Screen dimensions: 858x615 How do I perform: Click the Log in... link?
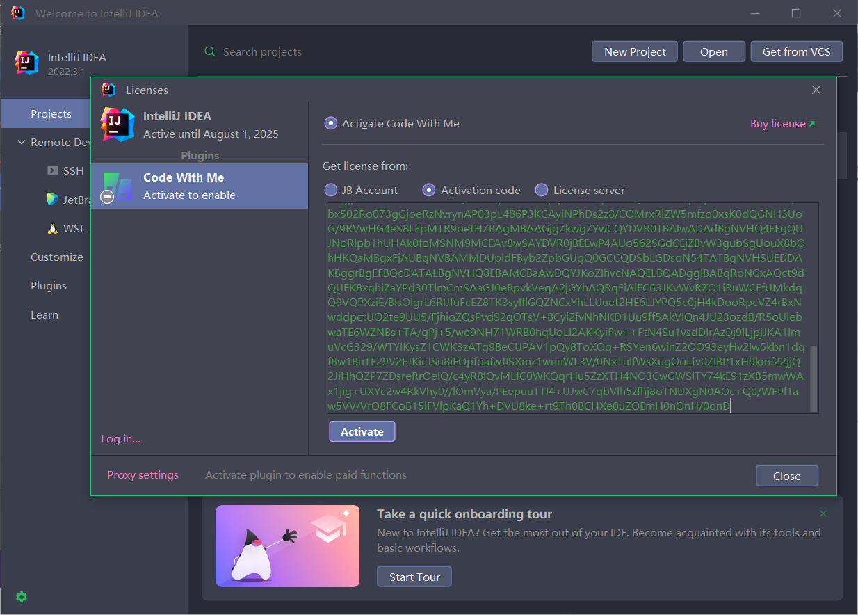[121, 438]
